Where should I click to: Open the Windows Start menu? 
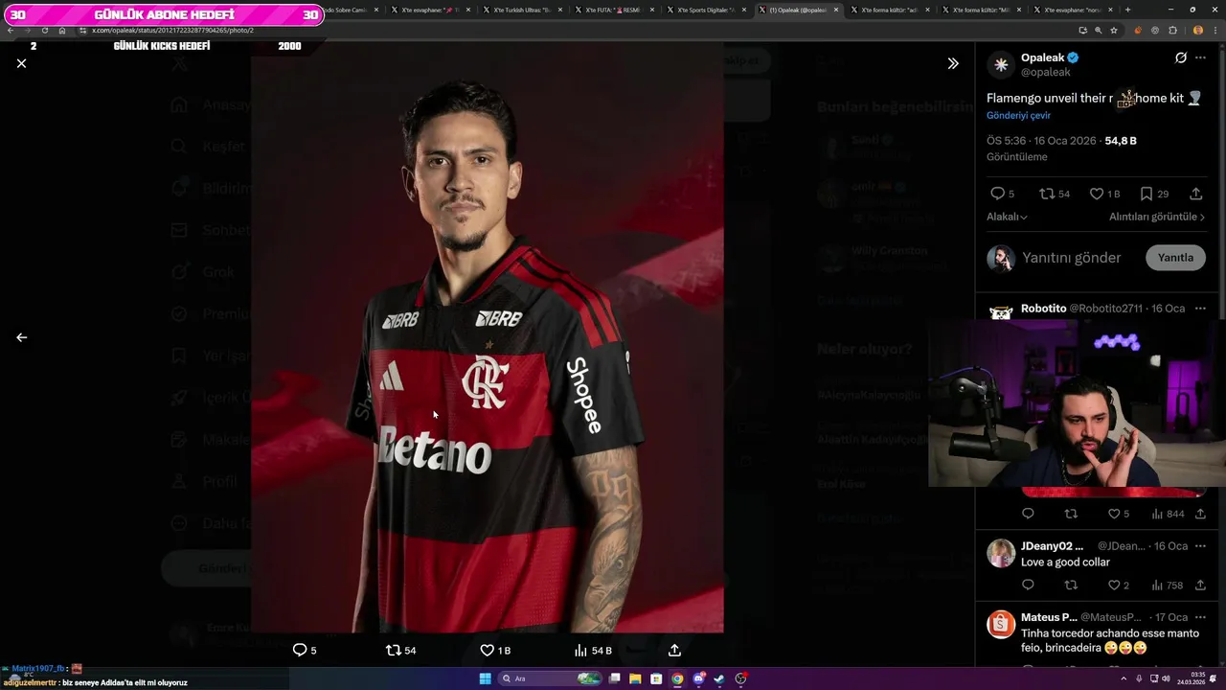click(485, 678)
